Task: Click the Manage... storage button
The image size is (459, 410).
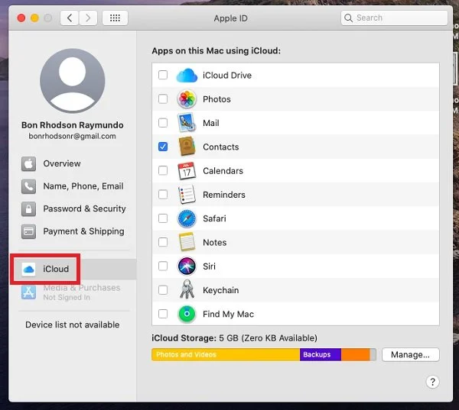Action: point(410,354)
